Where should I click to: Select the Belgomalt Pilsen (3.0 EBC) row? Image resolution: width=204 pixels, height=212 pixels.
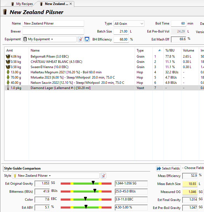tap(104, 57)
